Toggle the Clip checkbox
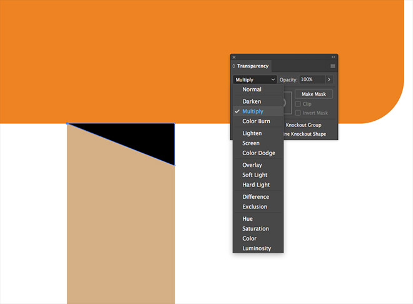The height and width of the screenshot is (304, 413). 298,104
